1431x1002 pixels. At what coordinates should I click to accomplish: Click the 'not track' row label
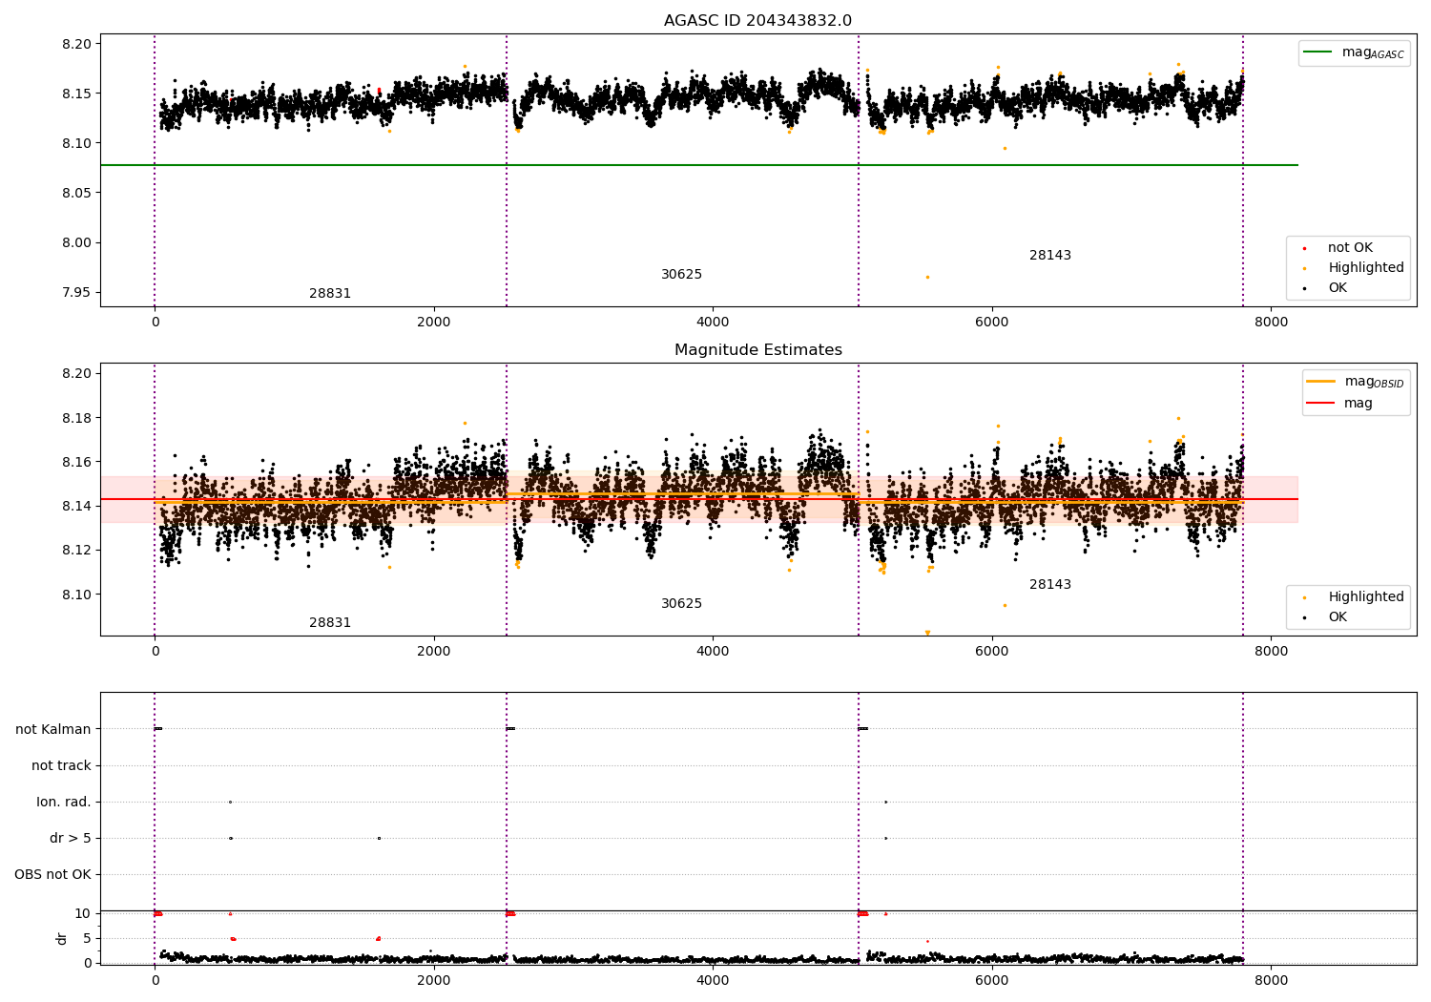(x=61, y=766)
